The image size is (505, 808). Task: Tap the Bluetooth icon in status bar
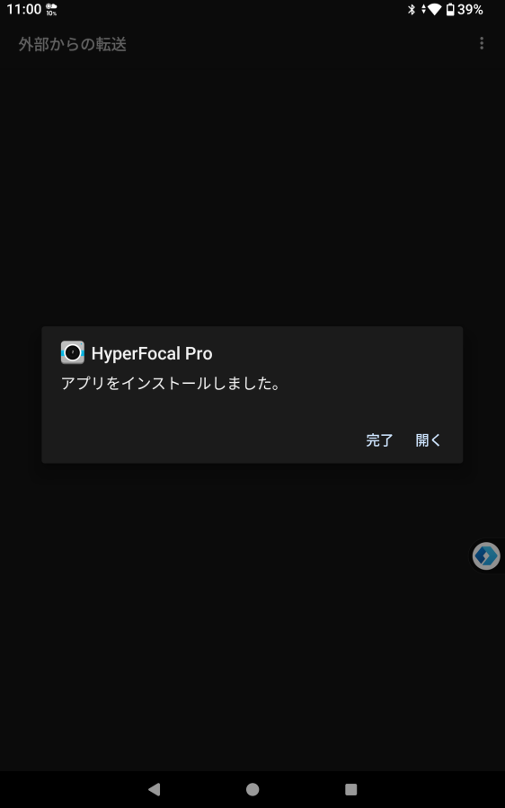[x=412, y=9]
